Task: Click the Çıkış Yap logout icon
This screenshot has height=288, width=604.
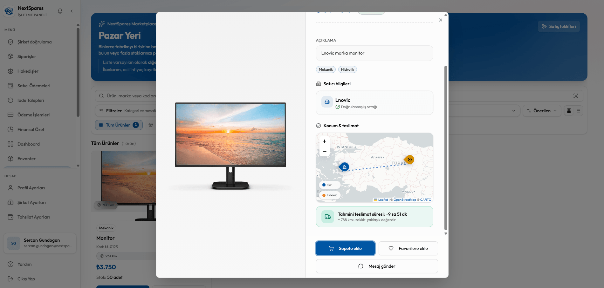Action: [x=10, y=279]
